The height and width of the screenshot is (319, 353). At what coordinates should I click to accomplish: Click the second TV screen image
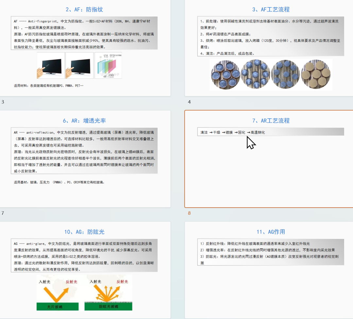[x=79, y=65]
